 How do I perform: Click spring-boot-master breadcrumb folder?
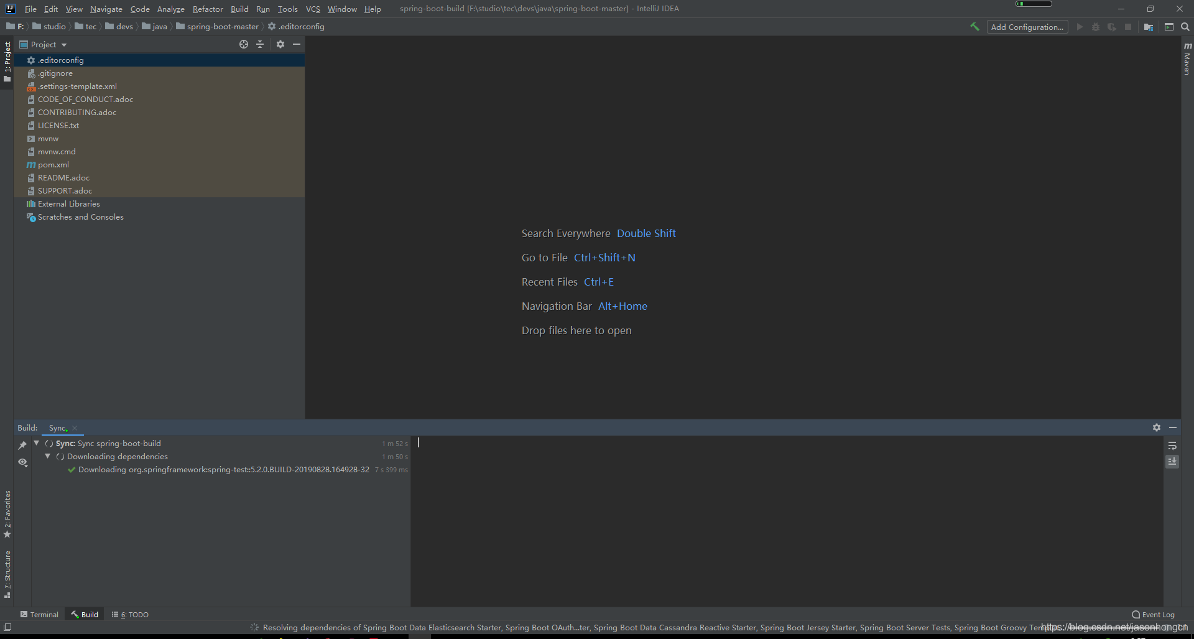coord(217,27)
